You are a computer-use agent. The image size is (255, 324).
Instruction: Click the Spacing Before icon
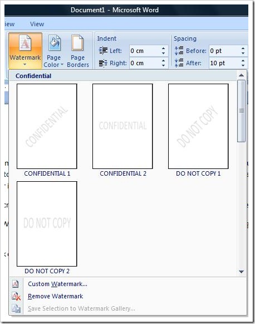pos(179,50)
